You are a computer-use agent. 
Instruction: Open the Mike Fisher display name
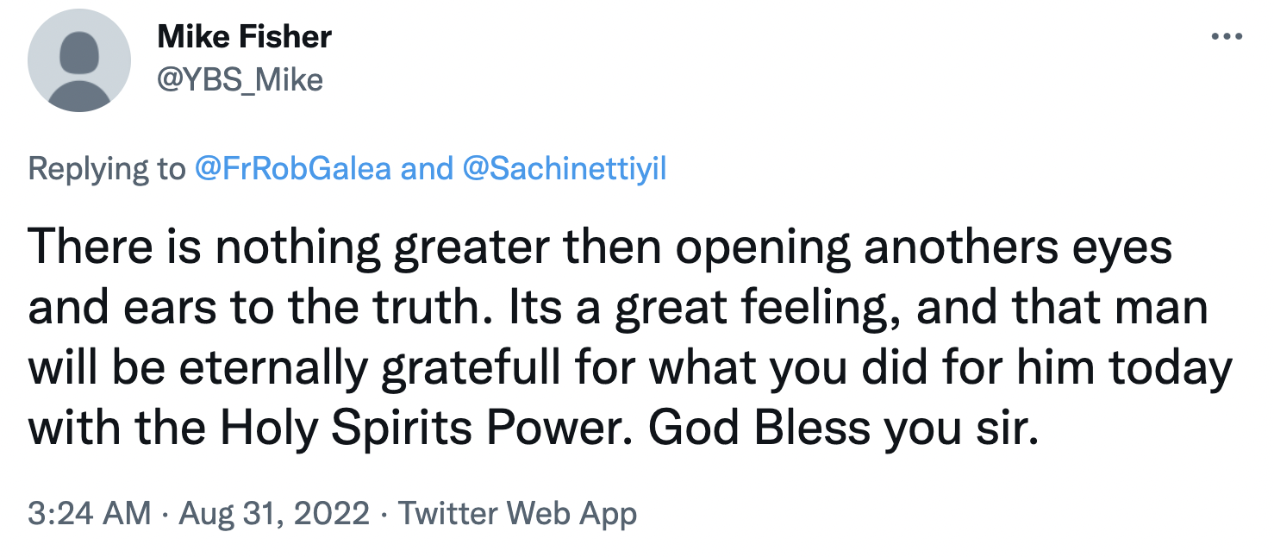[244, 37]
